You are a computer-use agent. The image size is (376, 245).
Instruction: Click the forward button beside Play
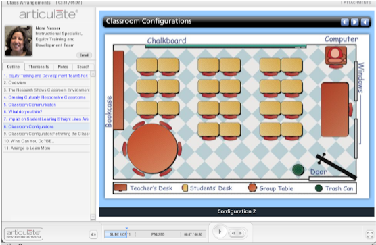click(240, 233)
